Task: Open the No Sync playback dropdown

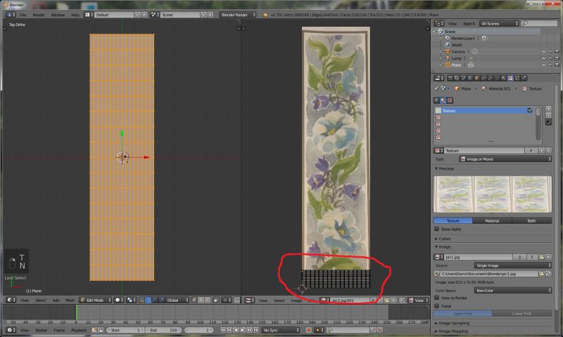Action: click(x=280, y=330)
